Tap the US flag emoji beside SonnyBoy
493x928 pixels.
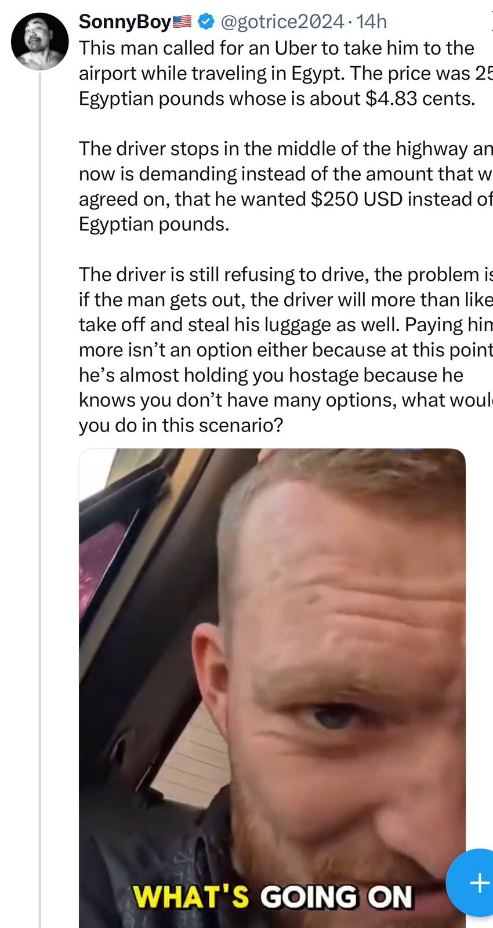point(182,22)
